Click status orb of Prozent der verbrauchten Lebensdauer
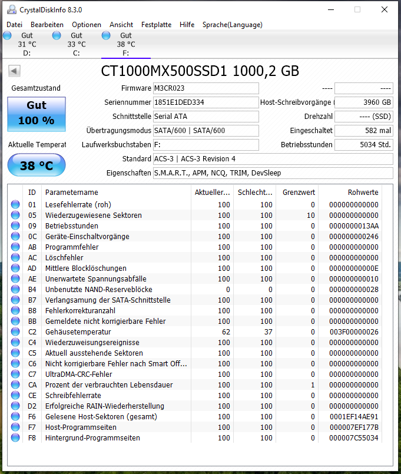401x474 pixels. [15, 385]
